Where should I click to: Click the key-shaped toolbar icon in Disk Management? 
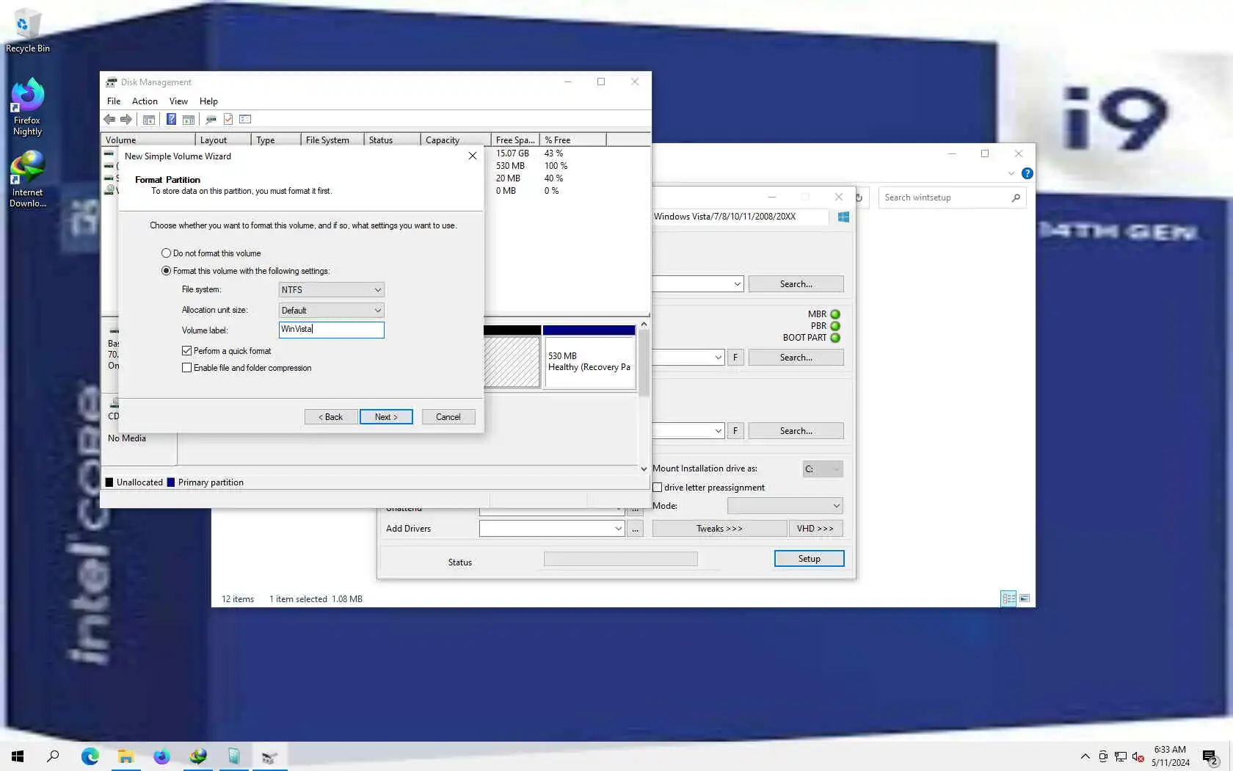coord(211,119)
